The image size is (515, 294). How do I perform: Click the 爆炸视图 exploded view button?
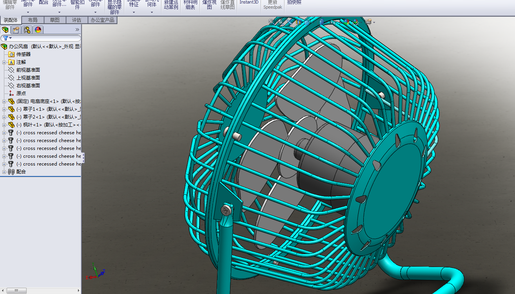click(x=209, y=4)
